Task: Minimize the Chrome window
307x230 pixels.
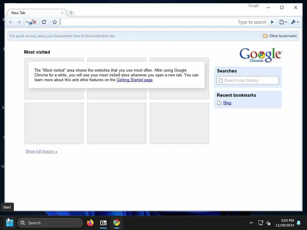Action: pos(268,7)
